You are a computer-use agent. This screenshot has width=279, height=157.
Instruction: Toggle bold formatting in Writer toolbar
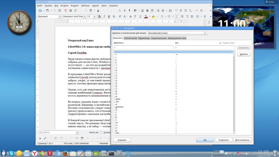[x=99, y=16]
